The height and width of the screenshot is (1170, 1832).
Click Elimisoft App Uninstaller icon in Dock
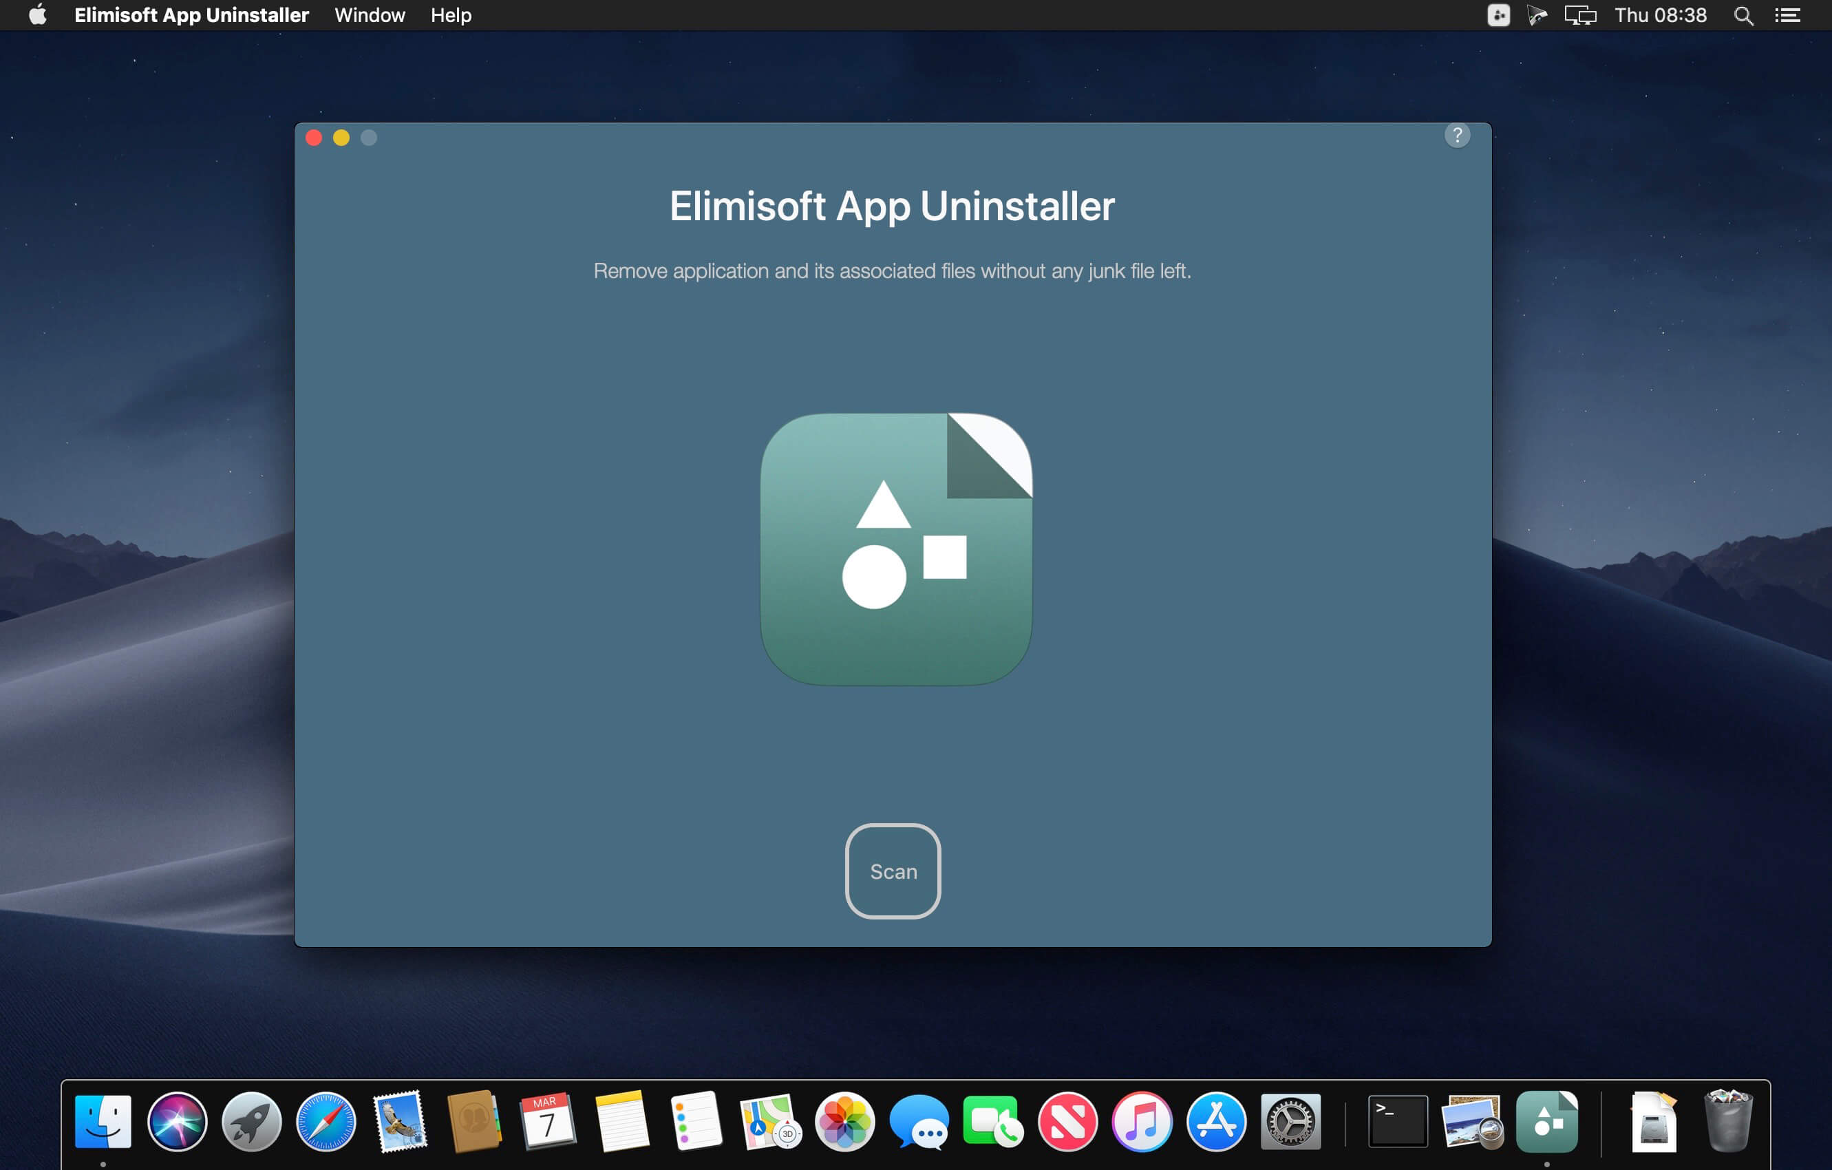pos(1546,1121)
